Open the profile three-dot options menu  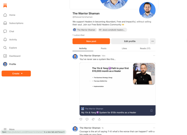152,41
